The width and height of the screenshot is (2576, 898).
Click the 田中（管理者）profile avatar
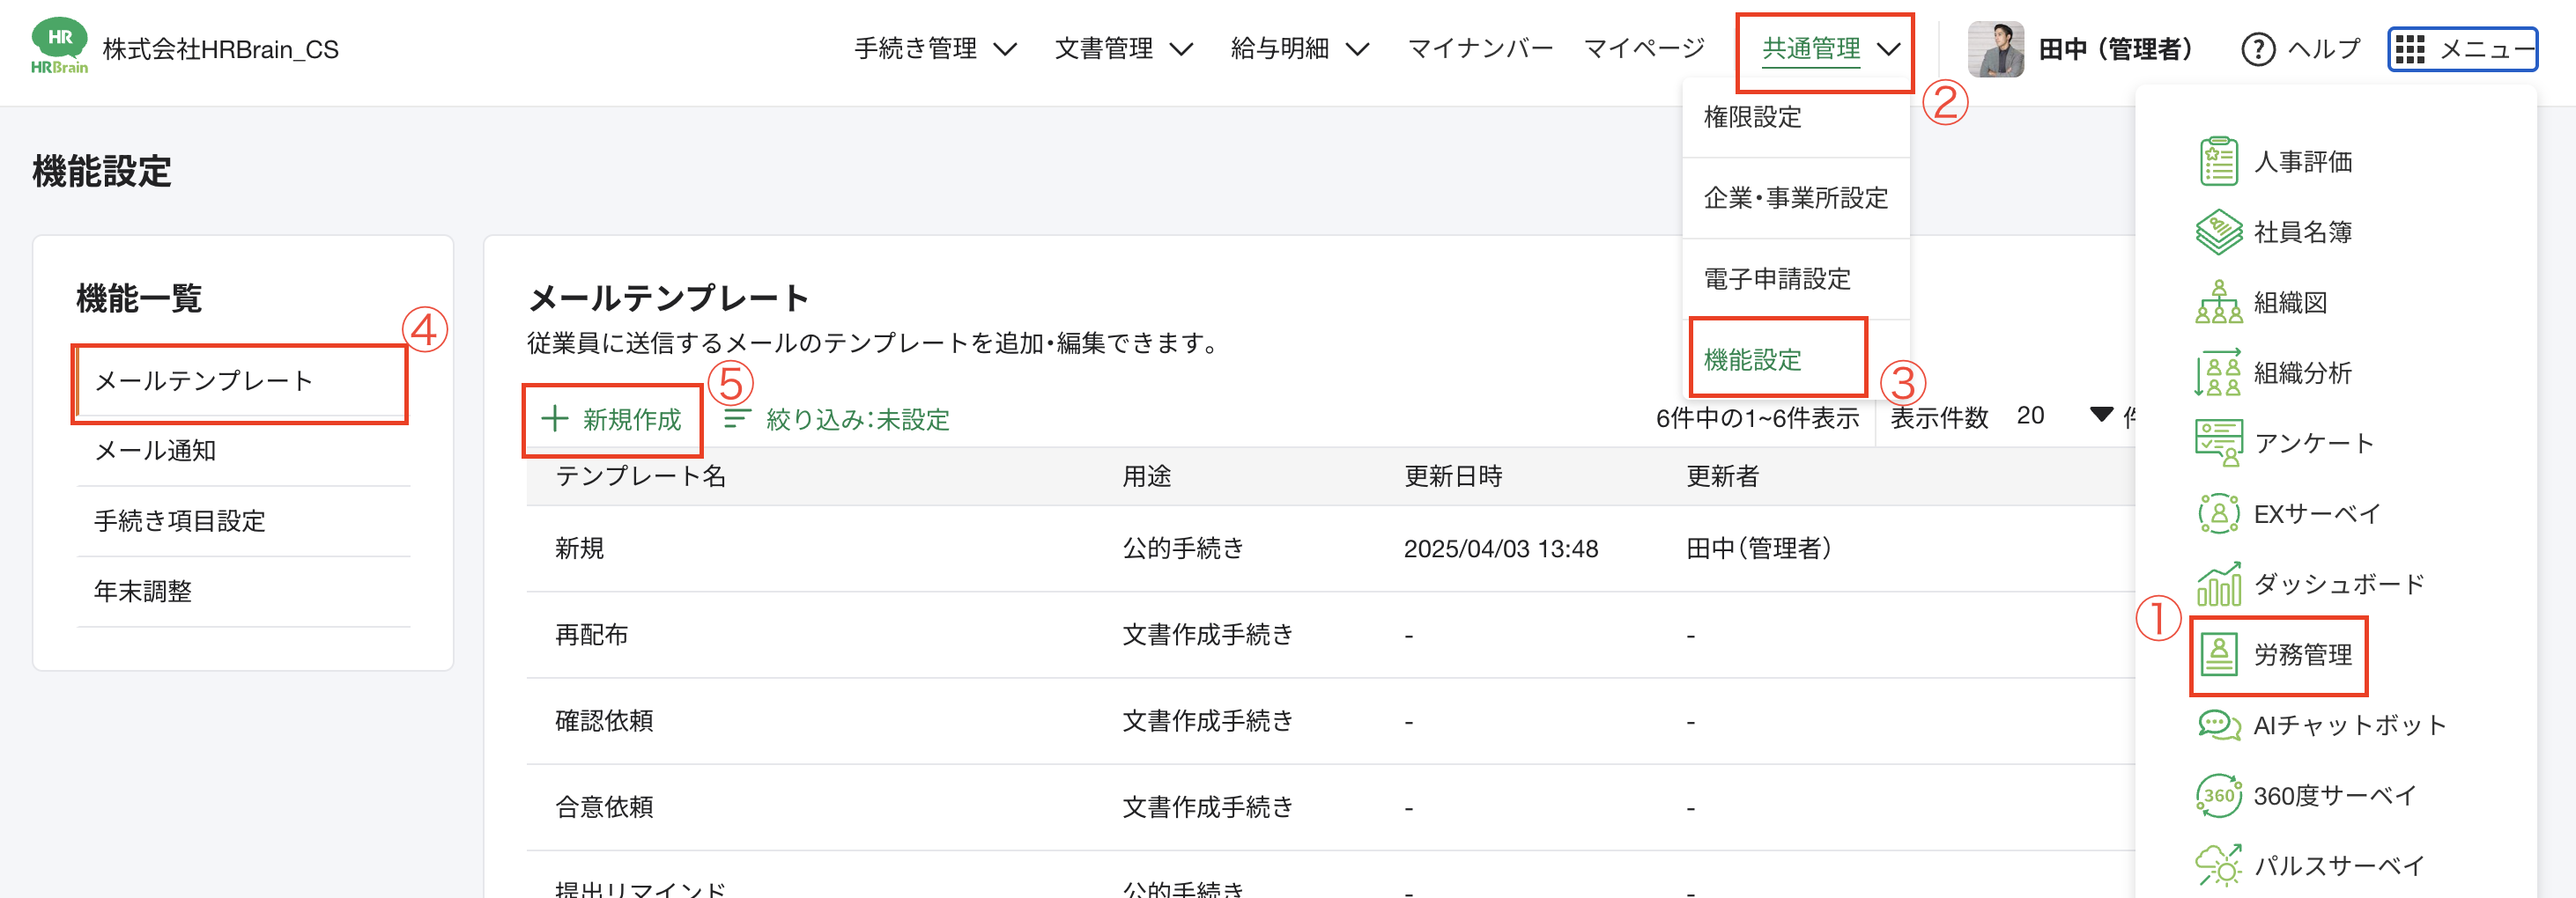[x=1996, y=47]
